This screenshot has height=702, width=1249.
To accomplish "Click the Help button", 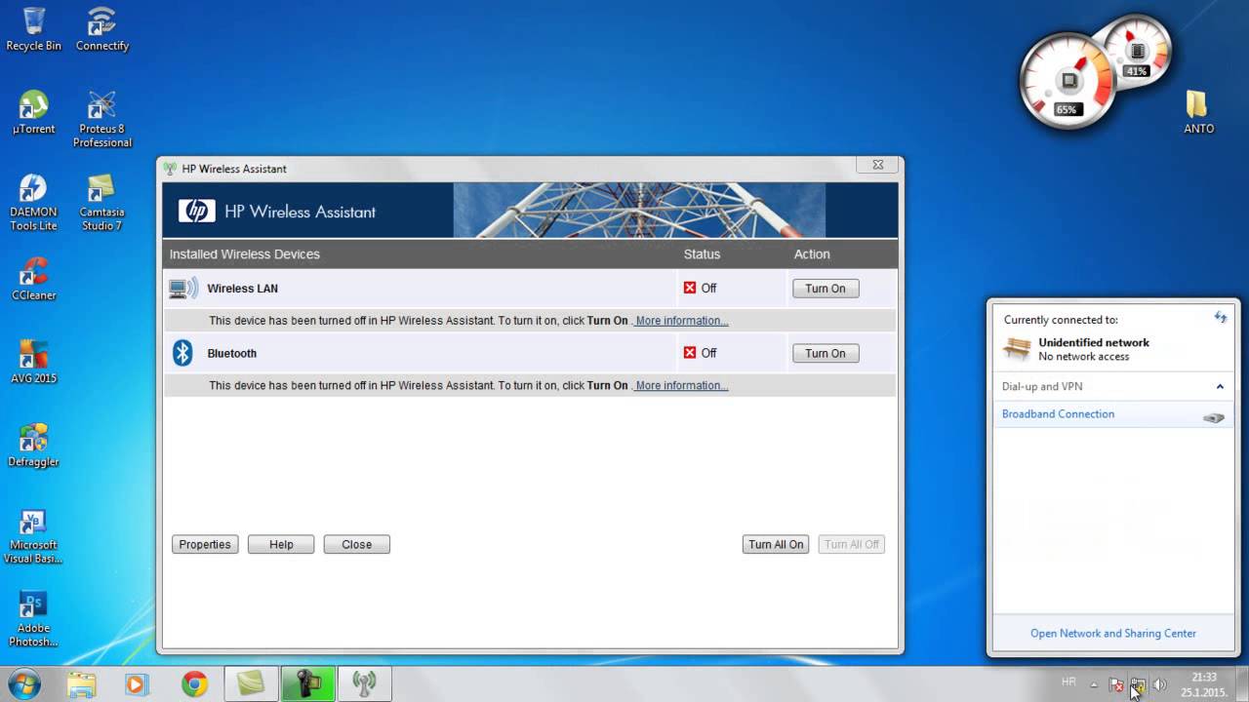I will (x=281, y=544).
